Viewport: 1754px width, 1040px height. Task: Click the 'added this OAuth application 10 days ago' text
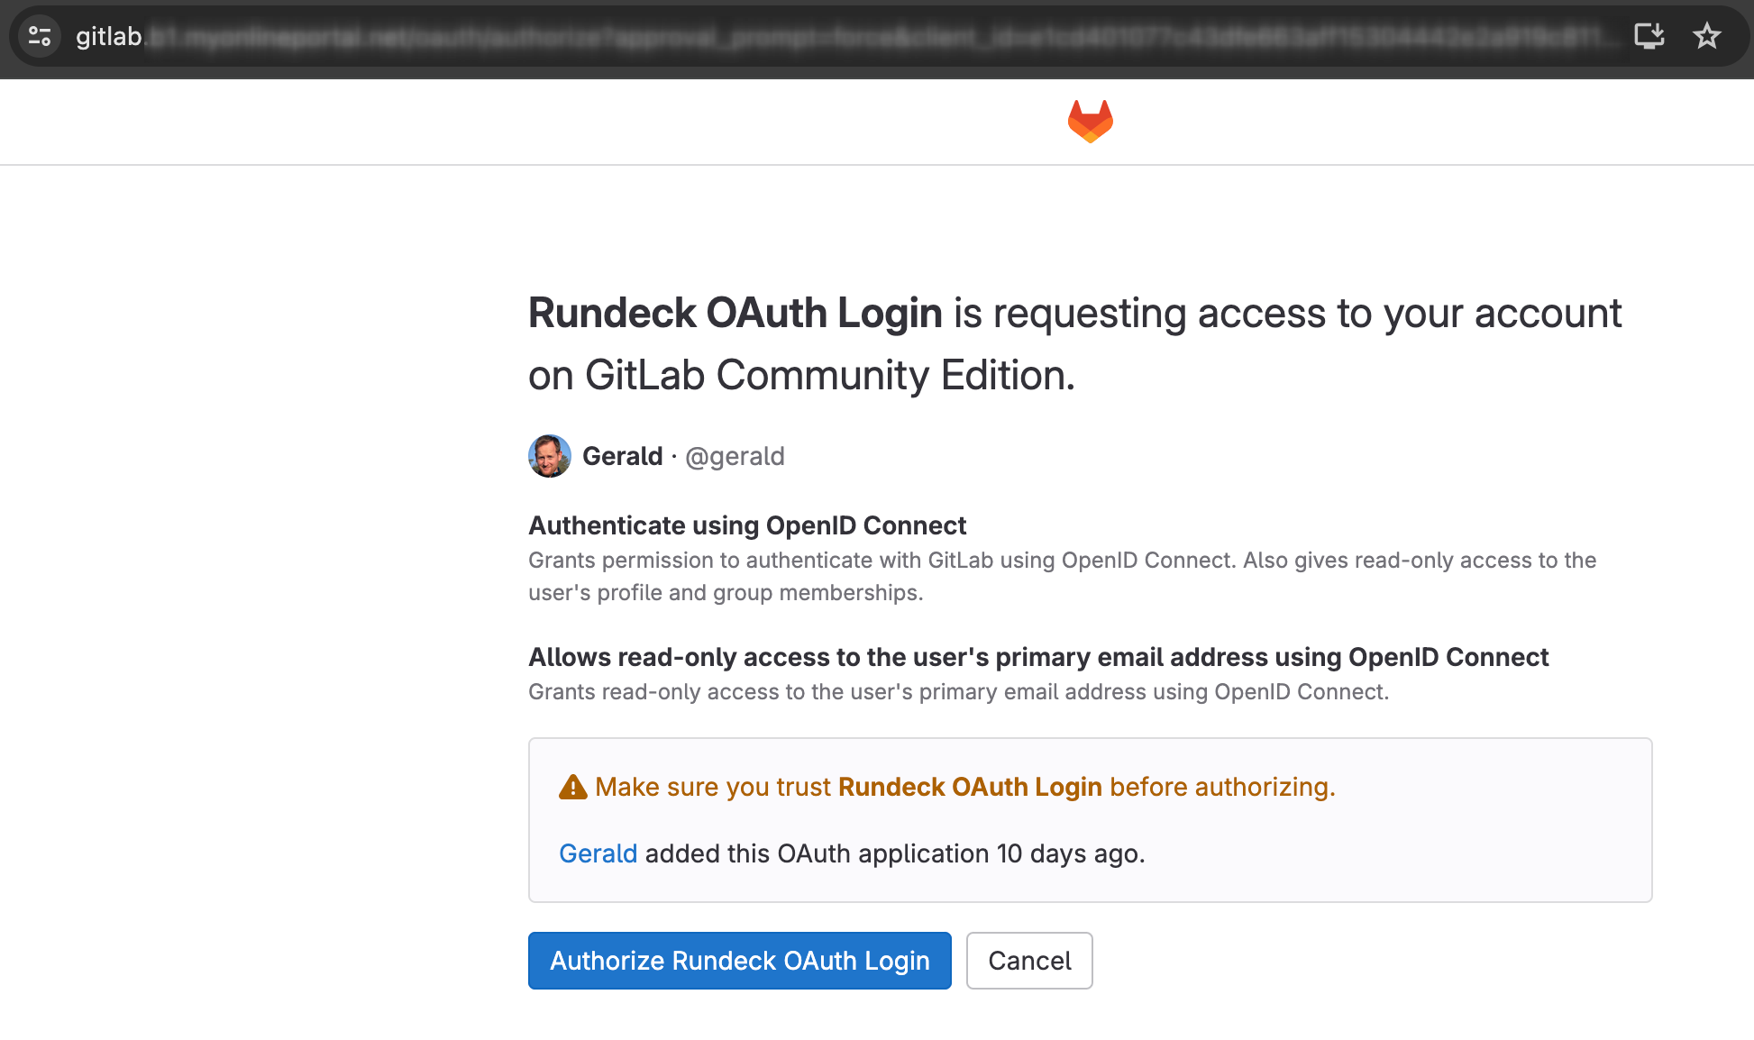click(895, 853)
